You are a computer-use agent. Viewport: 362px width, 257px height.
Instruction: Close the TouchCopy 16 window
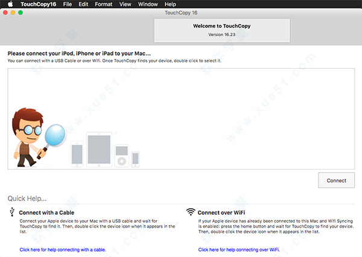coord(5,13)
